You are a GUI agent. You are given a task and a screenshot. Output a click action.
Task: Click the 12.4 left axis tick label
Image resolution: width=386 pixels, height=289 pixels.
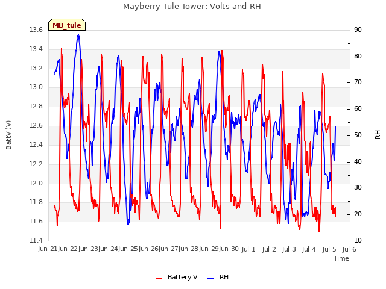click(x=36, y=144)
